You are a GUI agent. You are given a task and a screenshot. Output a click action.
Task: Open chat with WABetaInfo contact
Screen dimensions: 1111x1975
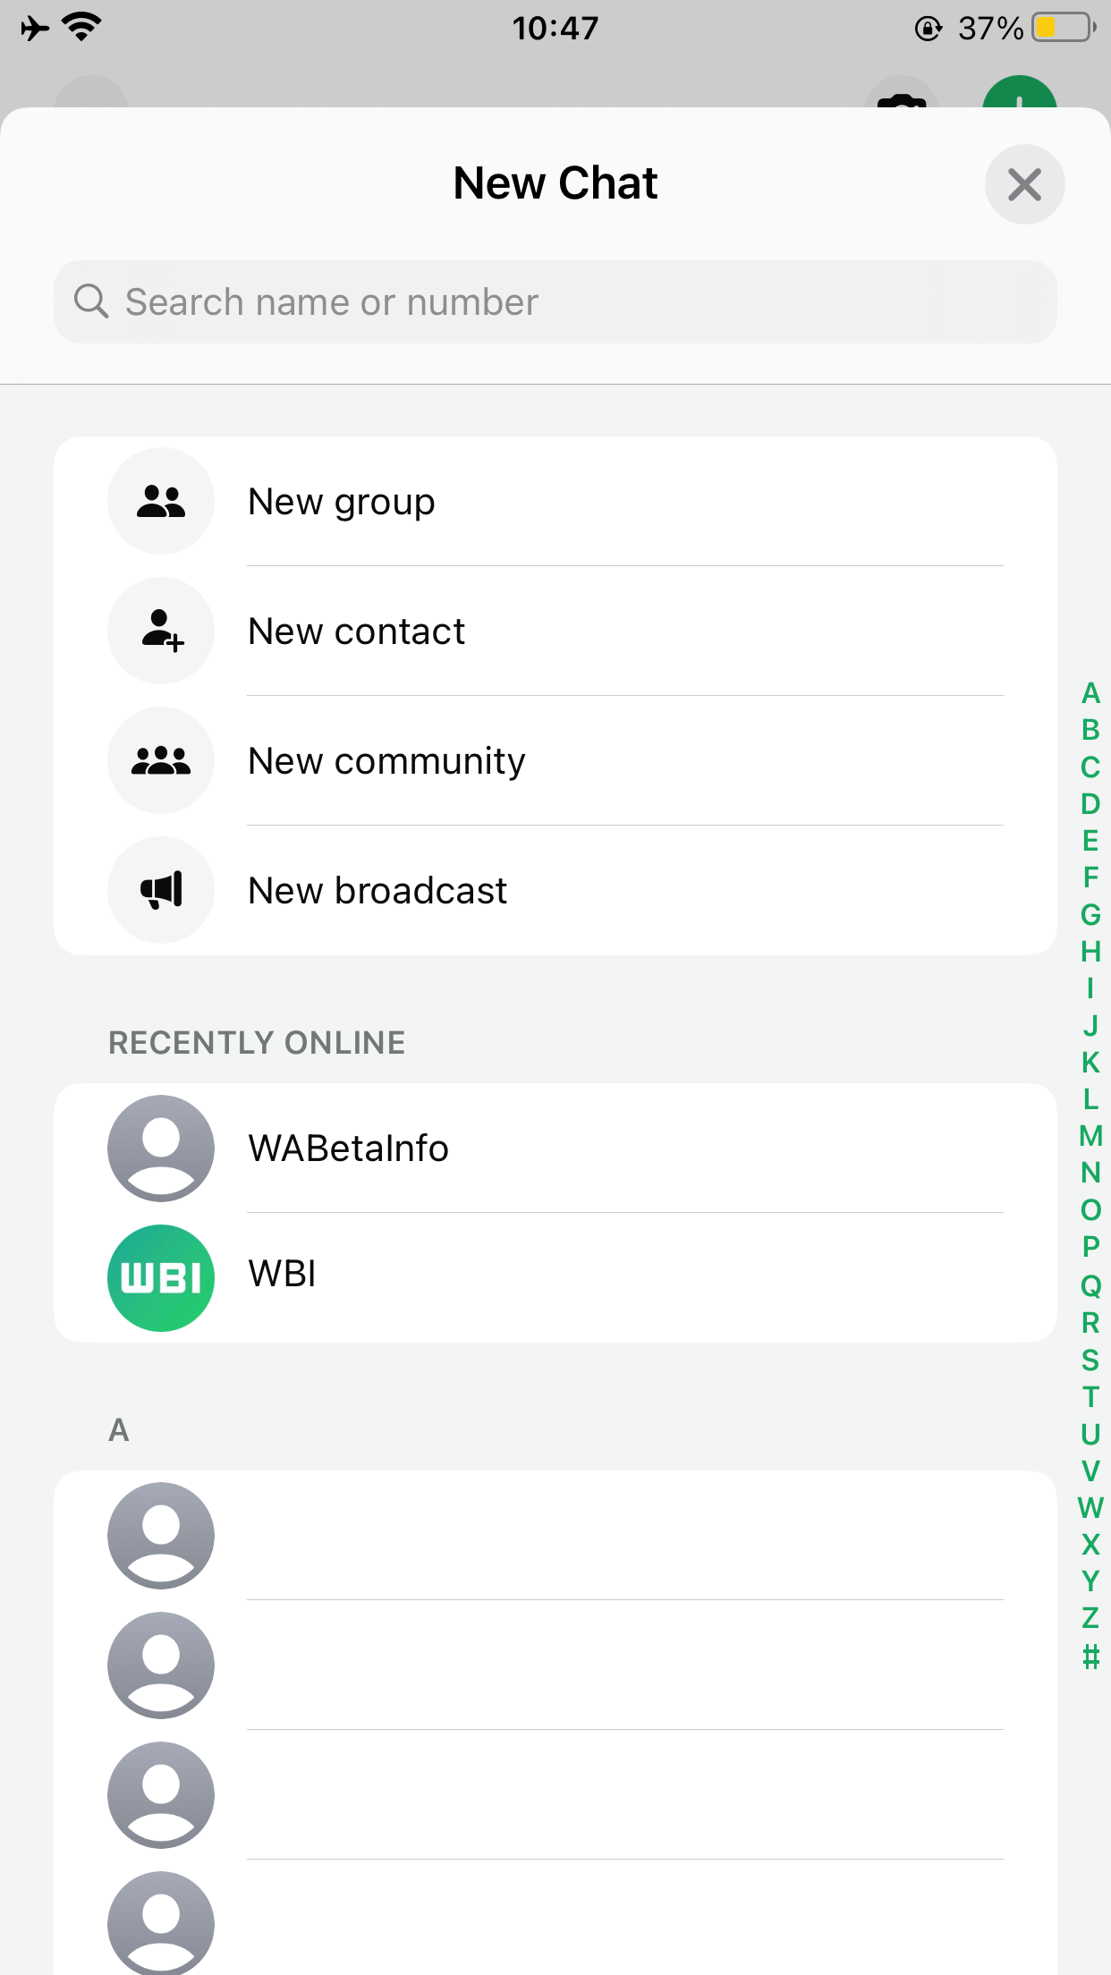click(349, 1149)
